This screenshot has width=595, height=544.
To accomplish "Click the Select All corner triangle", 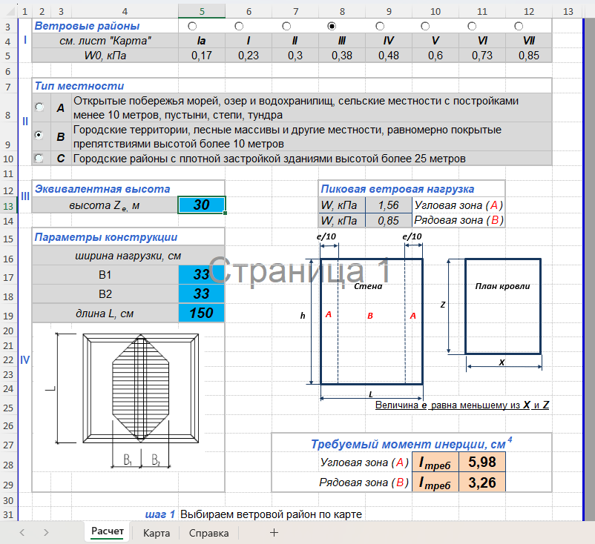I will 10,11.
